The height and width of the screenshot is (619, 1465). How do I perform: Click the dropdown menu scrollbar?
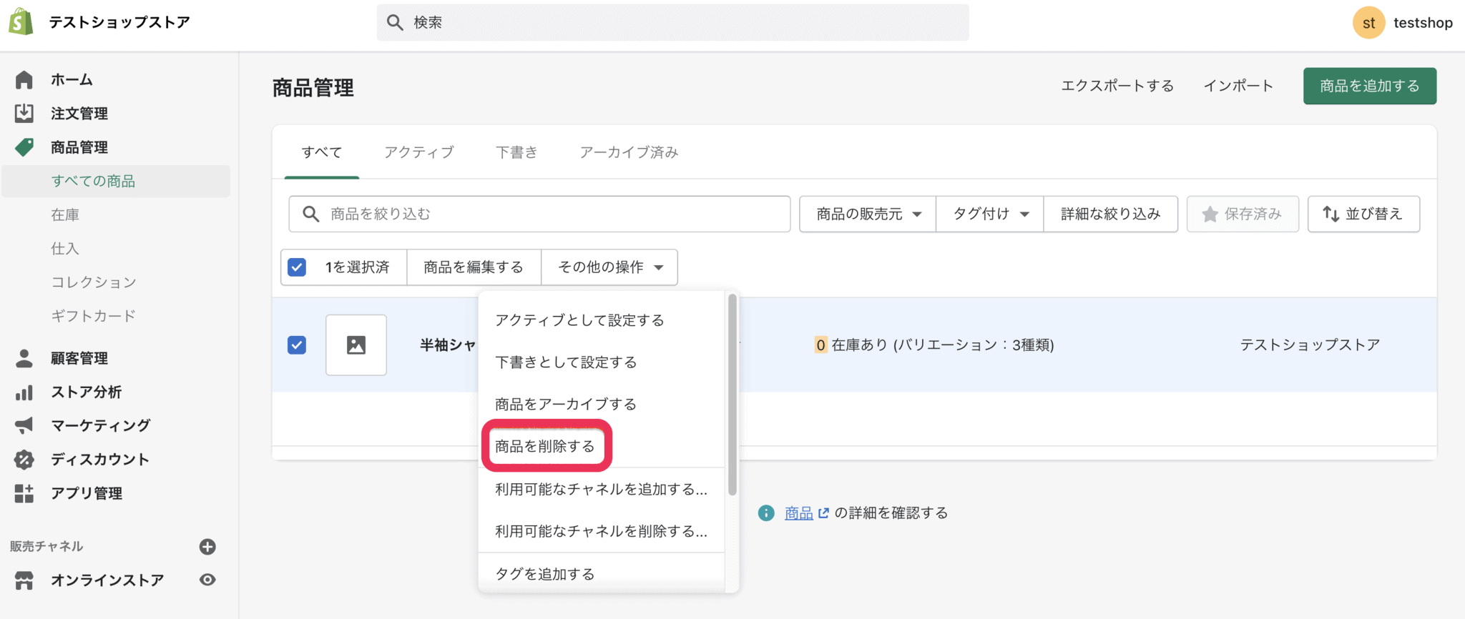coord(732,395)
